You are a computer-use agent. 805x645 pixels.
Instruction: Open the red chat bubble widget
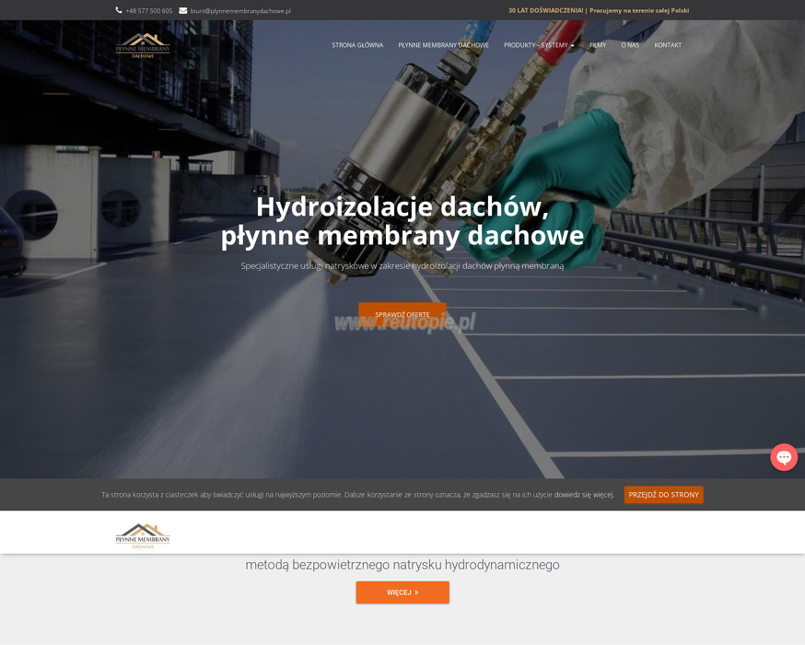(x=784, y=457)
